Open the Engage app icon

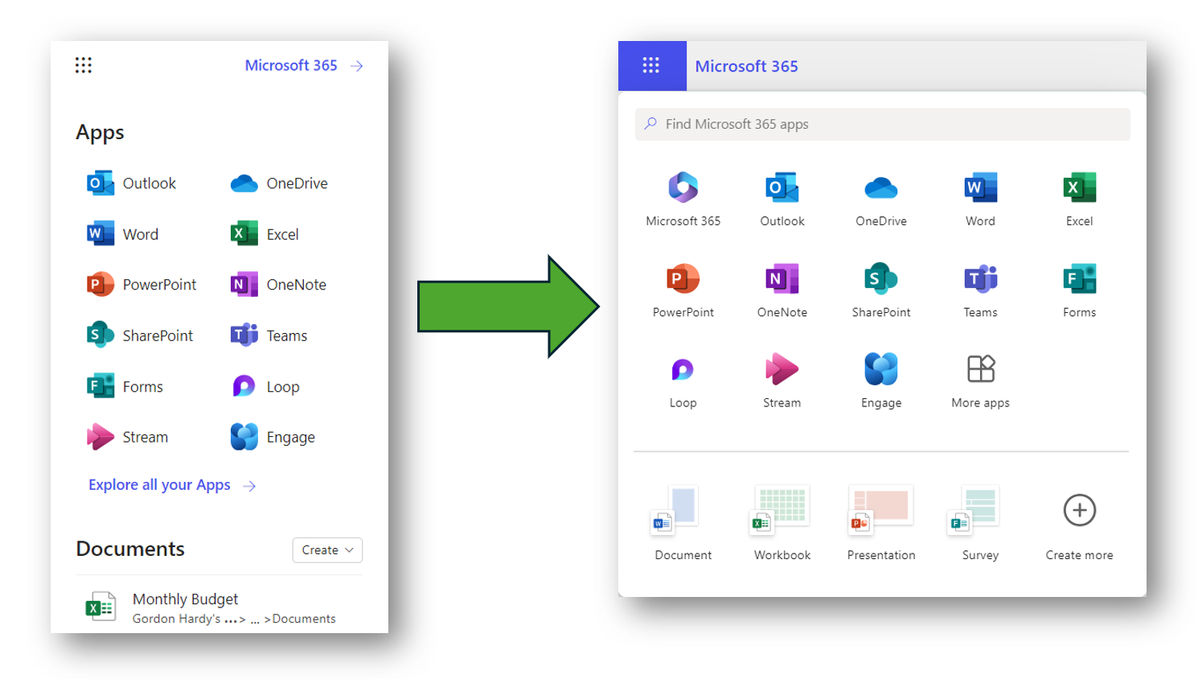click(x=880, y=369)
